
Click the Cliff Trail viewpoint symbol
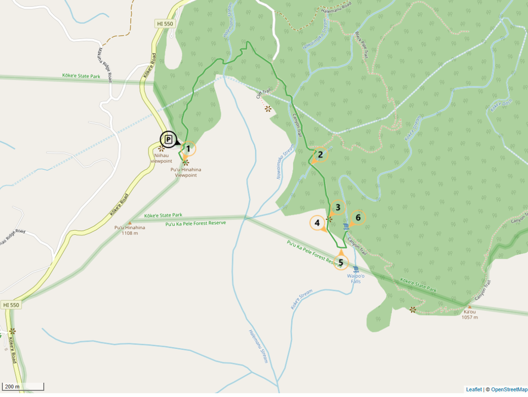(x=268, y=109)
